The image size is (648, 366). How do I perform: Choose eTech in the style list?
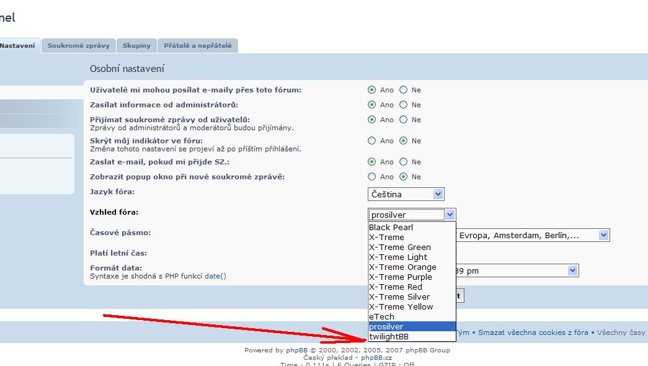tap(381, 317)
